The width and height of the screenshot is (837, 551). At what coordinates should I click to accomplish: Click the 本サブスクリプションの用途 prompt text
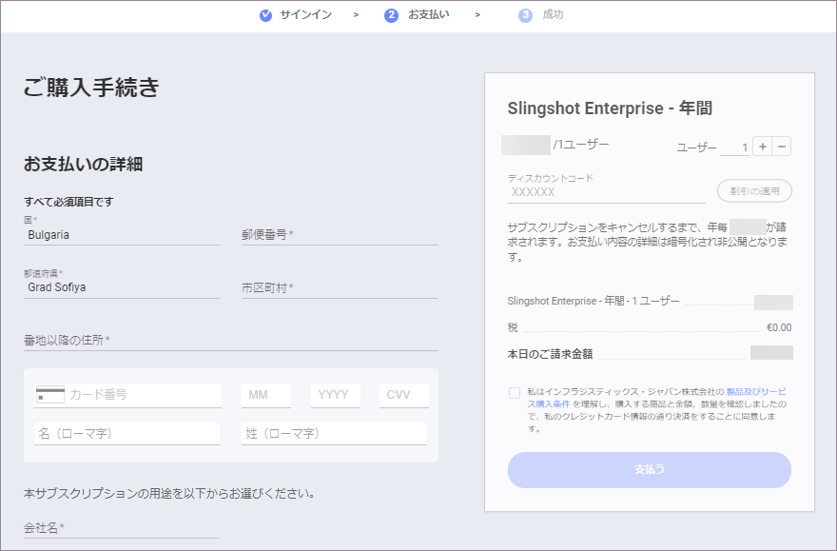pyautogui.click(x=168, y=493)
